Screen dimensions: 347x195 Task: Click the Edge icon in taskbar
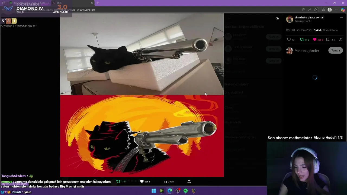(170, 191)
